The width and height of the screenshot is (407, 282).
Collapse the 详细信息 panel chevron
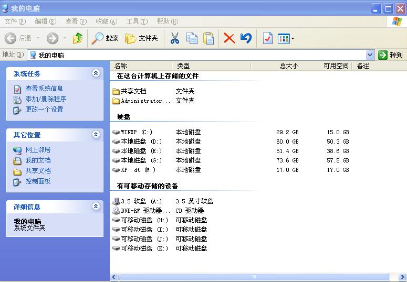click(x=96, y=206)
